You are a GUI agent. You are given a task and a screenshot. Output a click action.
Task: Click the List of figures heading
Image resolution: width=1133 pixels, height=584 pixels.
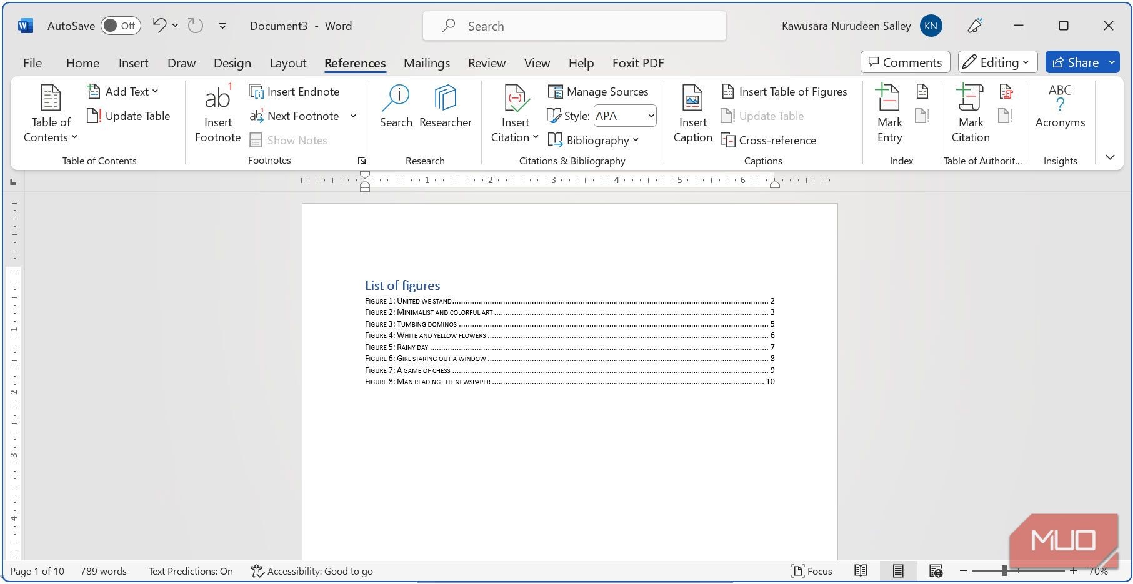pyautogui.click(x=402, y=285)
